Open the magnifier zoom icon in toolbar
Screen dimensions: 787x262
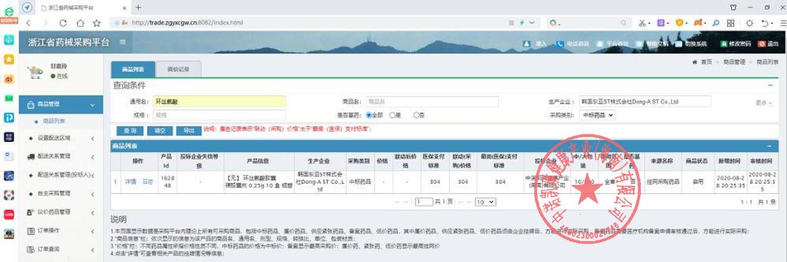click(x=715, y=23)
